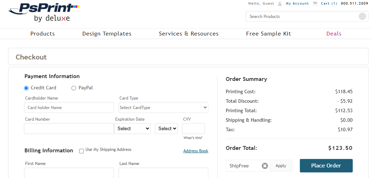Click the search button circle in Search Products
The width and height of the screenshot is (371, 178).
point(362,17)
